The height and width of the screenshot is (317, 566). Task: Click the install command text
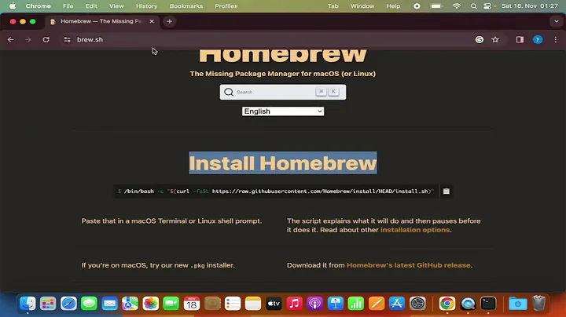click(276, 191)
